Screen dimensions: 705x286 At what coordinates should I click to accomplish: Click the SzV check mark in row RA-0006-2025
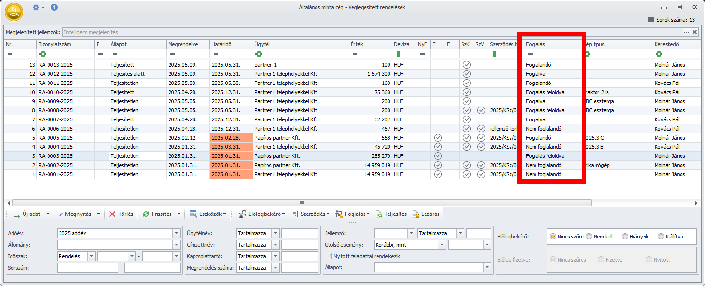(x=481, y=129)
